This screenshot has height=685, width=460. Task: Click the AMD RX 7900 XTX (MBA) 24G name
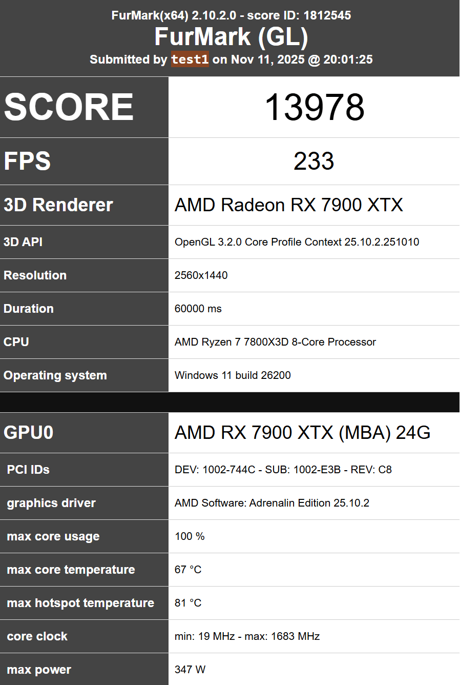(303, 433)
